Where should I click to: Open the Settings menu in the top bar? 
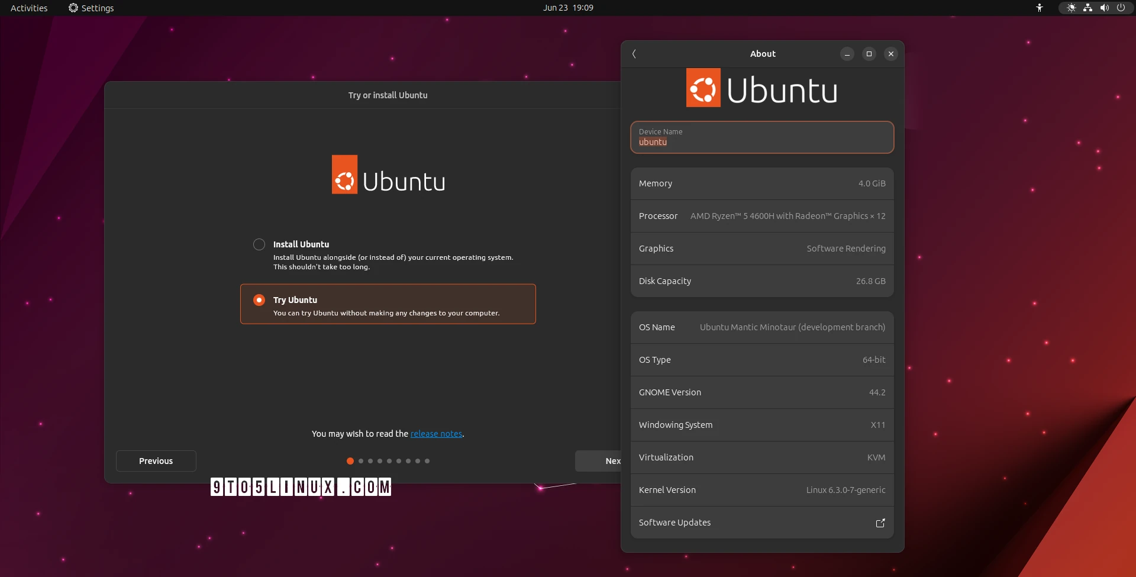pyautogui.click(x=91, y=8)
